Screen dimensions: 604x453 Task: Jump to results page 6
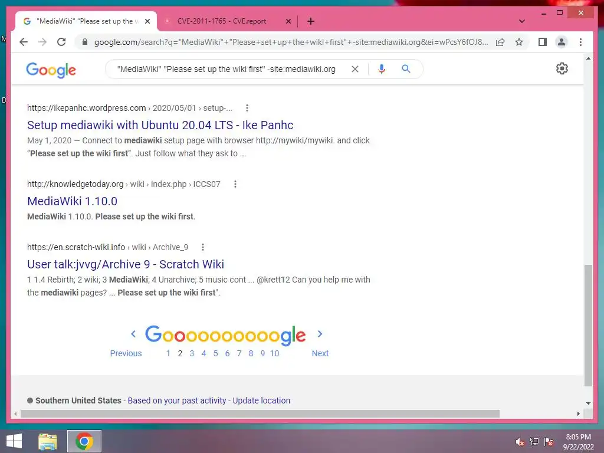(227, 353)
